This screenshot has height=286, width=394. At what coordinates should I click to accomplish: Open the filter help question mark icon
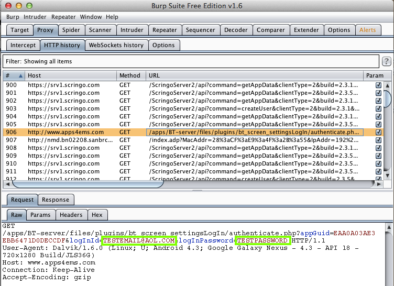(387, 61)
